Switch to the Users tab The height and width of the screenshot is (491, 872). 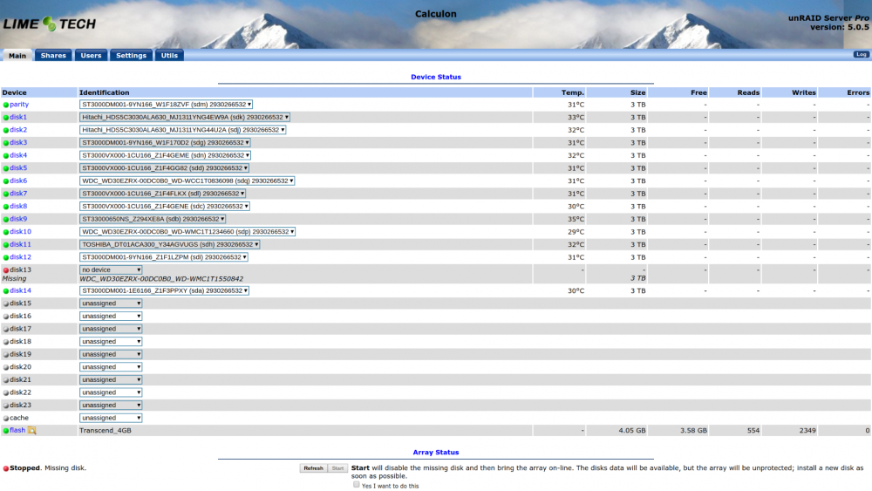click(x=91, y=56)
